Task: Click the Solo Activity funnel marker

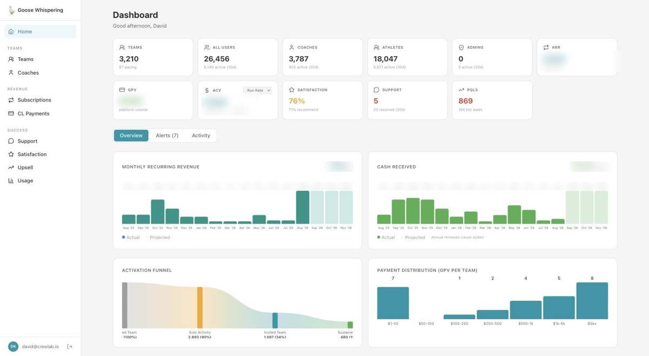Action: 200,308
